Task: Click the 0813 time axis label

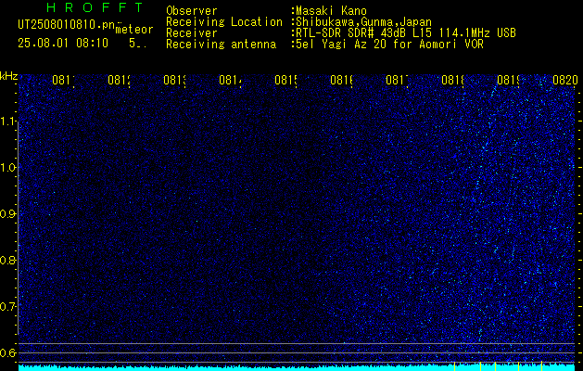Action: pyautogui.click(x=174, y=80)
